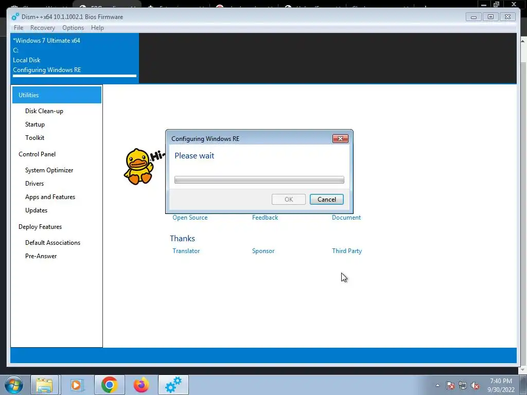Minimize the Dism++ window
Image resolution: width=527 pixels, height=395 pixels.
(x=473, y=17)
